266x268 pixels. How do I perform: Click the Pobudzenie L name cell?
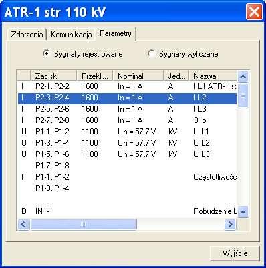(x=215, y=211)
